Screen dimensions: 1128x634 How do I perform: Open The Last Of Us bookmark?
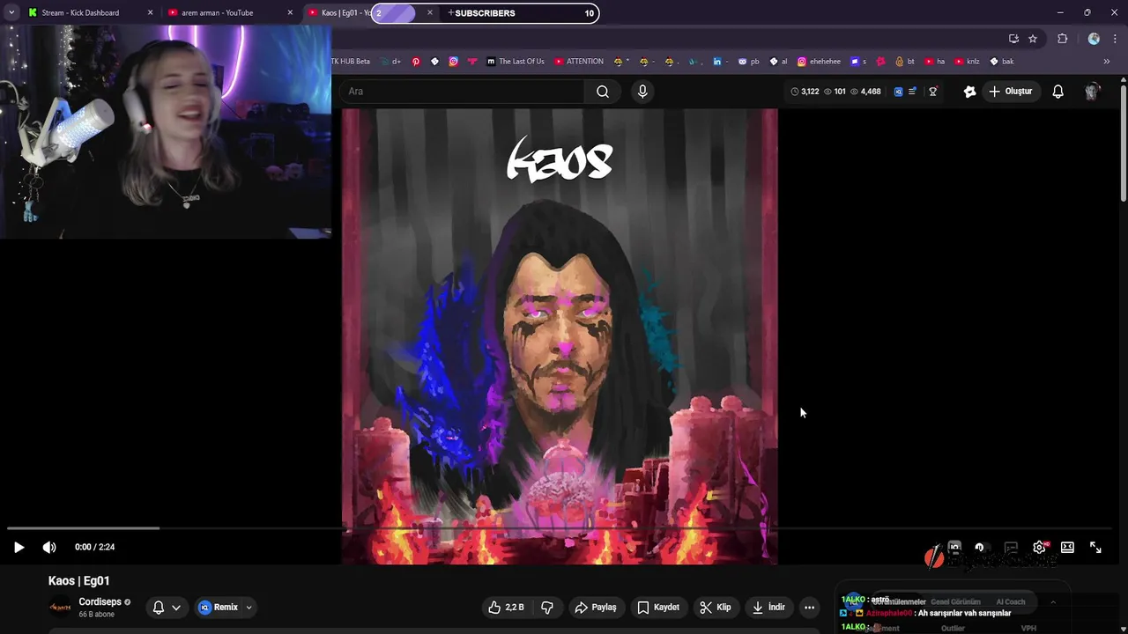coord(516,61)
